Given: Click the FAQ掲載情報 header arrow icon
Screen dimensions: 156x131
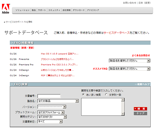Looking at the screenshot, I should (12, 43).
